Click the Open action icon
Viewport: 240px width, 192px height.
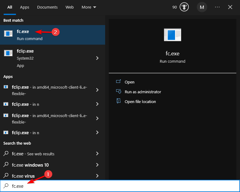119,82
